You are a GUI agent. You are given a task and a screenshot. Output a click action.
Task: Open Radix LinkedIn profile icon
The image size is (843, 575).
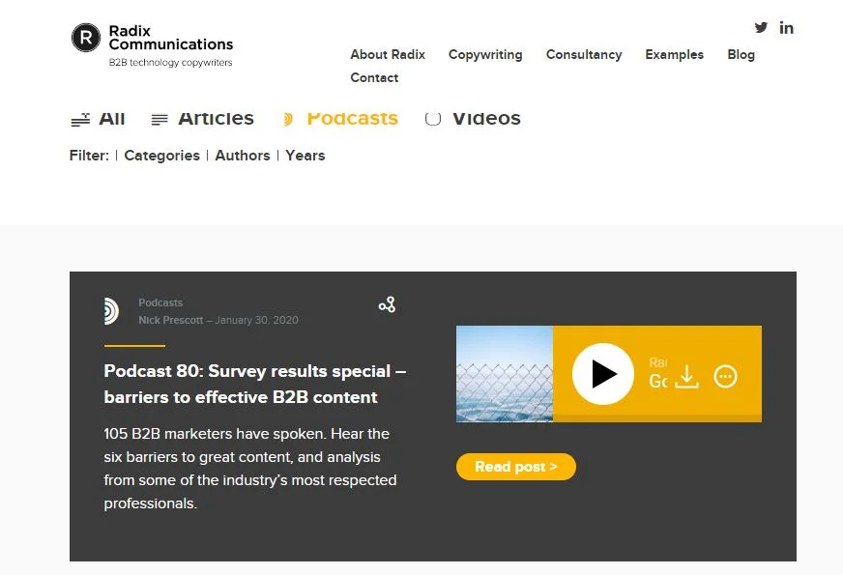(786, 27)
